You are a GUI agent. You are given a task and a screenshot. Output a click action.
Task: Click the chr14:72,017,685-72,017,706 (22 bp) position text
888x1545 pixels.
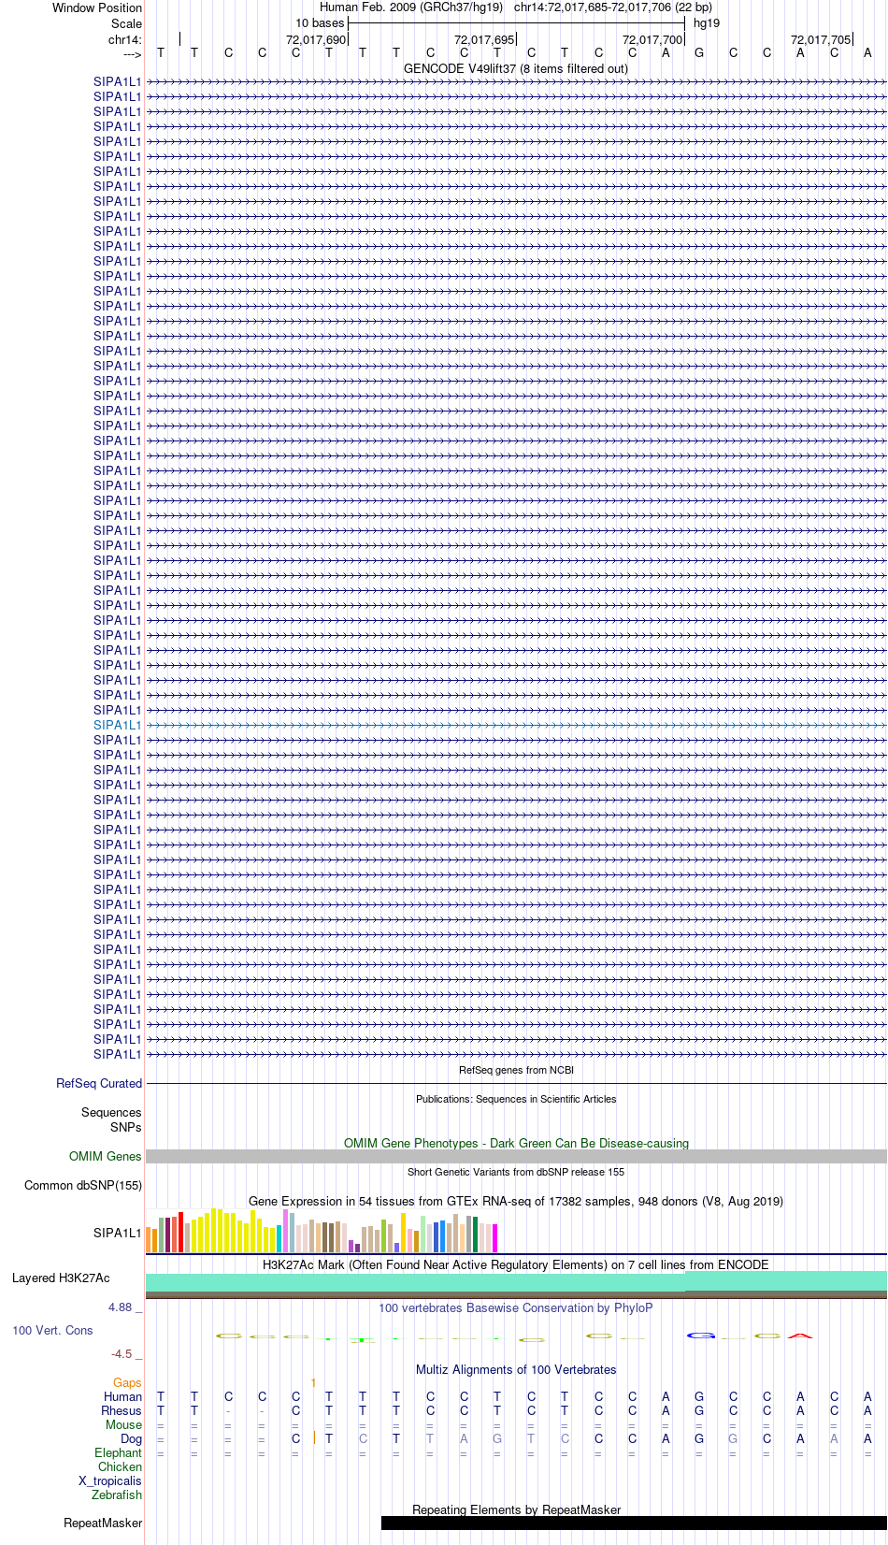click(x=613, y=7)
